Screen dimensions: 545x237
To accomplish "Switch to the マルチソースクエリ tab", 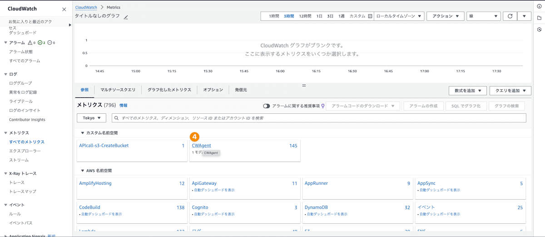I will [118, 90].
